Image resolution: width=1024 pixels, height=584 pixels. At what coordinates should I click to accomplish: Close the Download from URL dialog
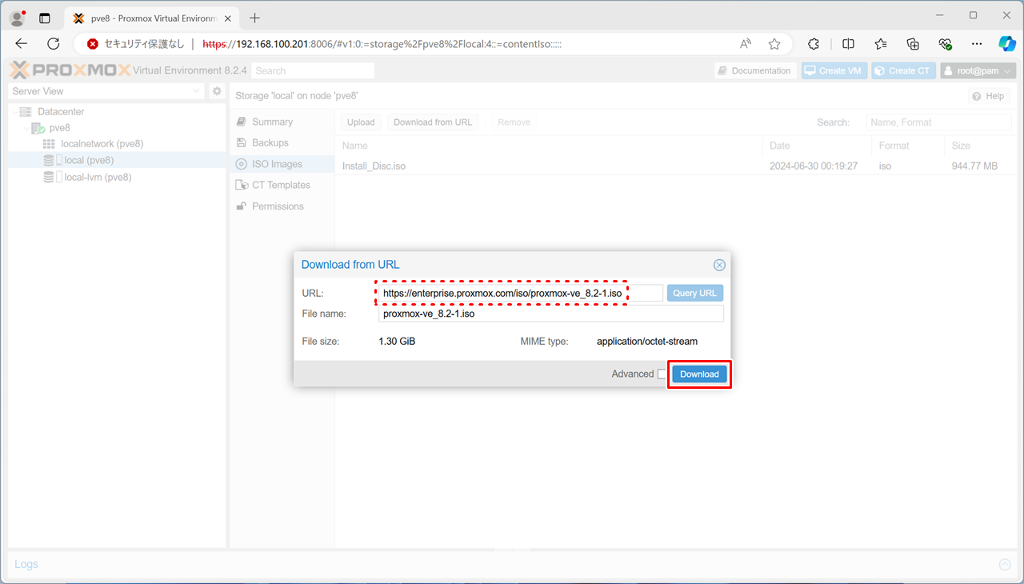719,265
